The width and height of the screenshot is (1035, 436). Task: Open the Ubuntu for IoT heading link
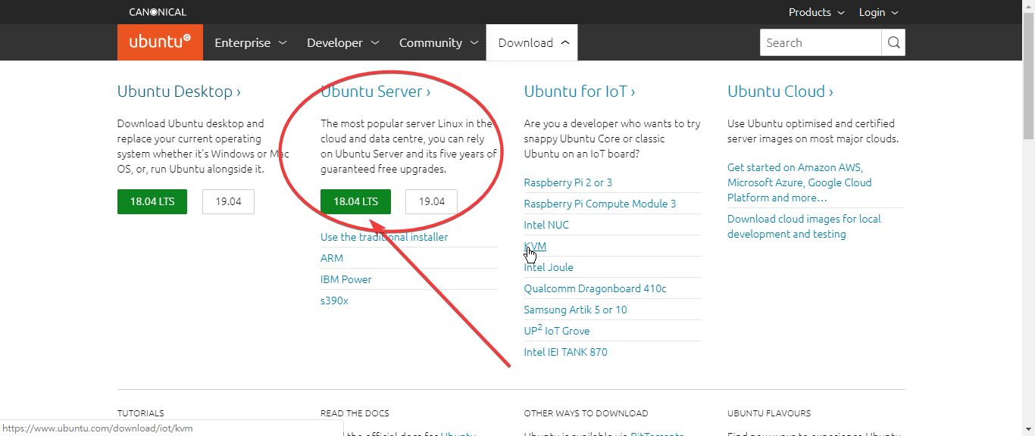coord(580,92)
